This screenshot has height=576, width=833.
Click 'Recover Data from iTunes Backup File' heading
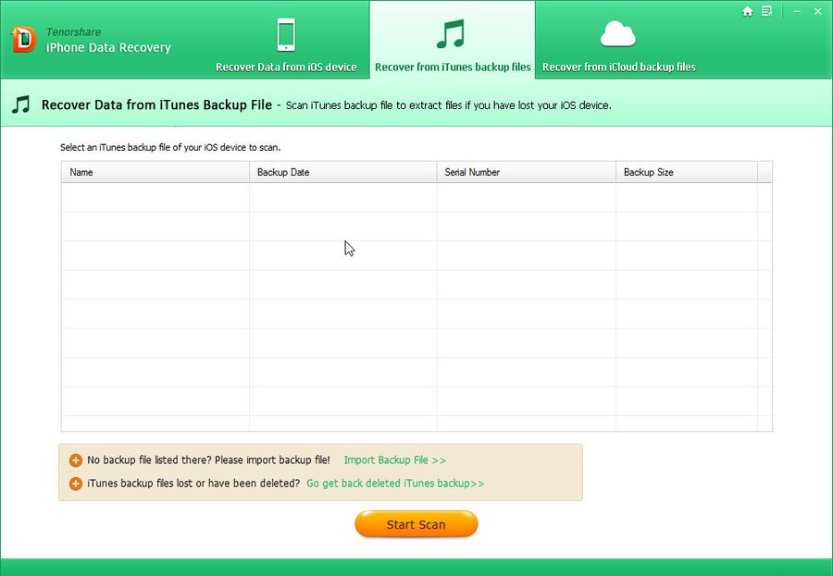click(x=156, y=105)
